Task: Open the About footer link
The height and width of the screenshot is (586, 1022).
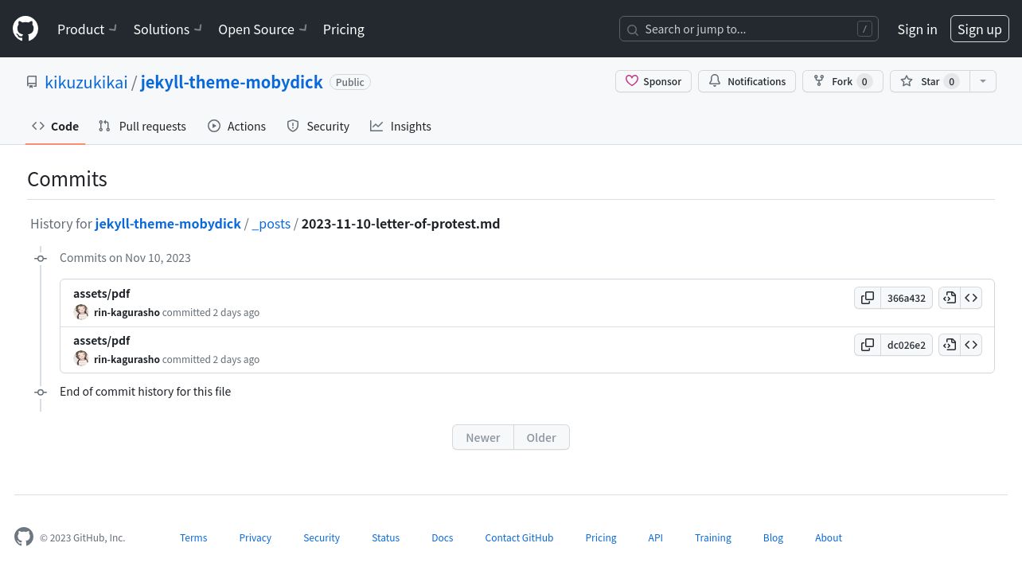Action: pyautogui.click(x=829, y=537)
